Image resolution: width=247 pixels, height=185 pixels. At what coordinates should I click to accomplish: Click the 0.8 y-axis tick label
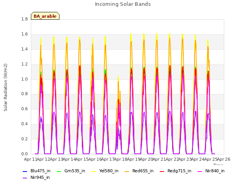[x=24, y=94]
